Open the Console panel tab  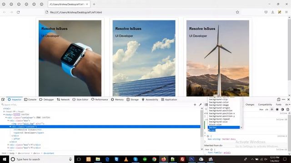(x=30, y=100)
